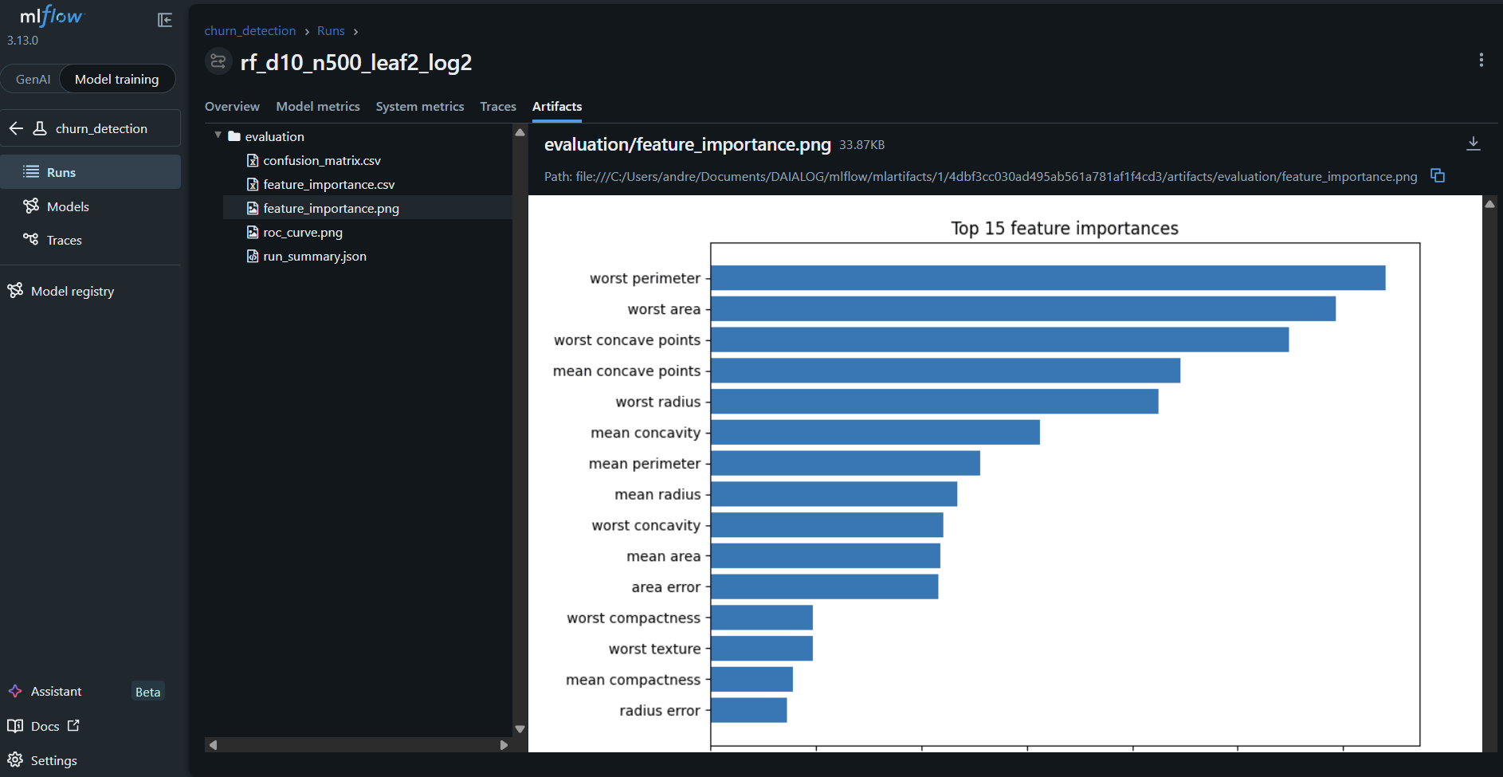Open Settings with the gear icon
Image resolution: width=1503 pixels, height=777 pixels.
[x=15, y=759]
